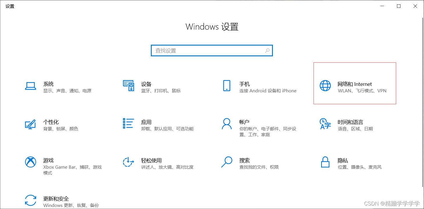Image resolution: width=424 pixels, height=209 pixels.
Task: Click the 搜索 category title
Action: click(245, 160)
